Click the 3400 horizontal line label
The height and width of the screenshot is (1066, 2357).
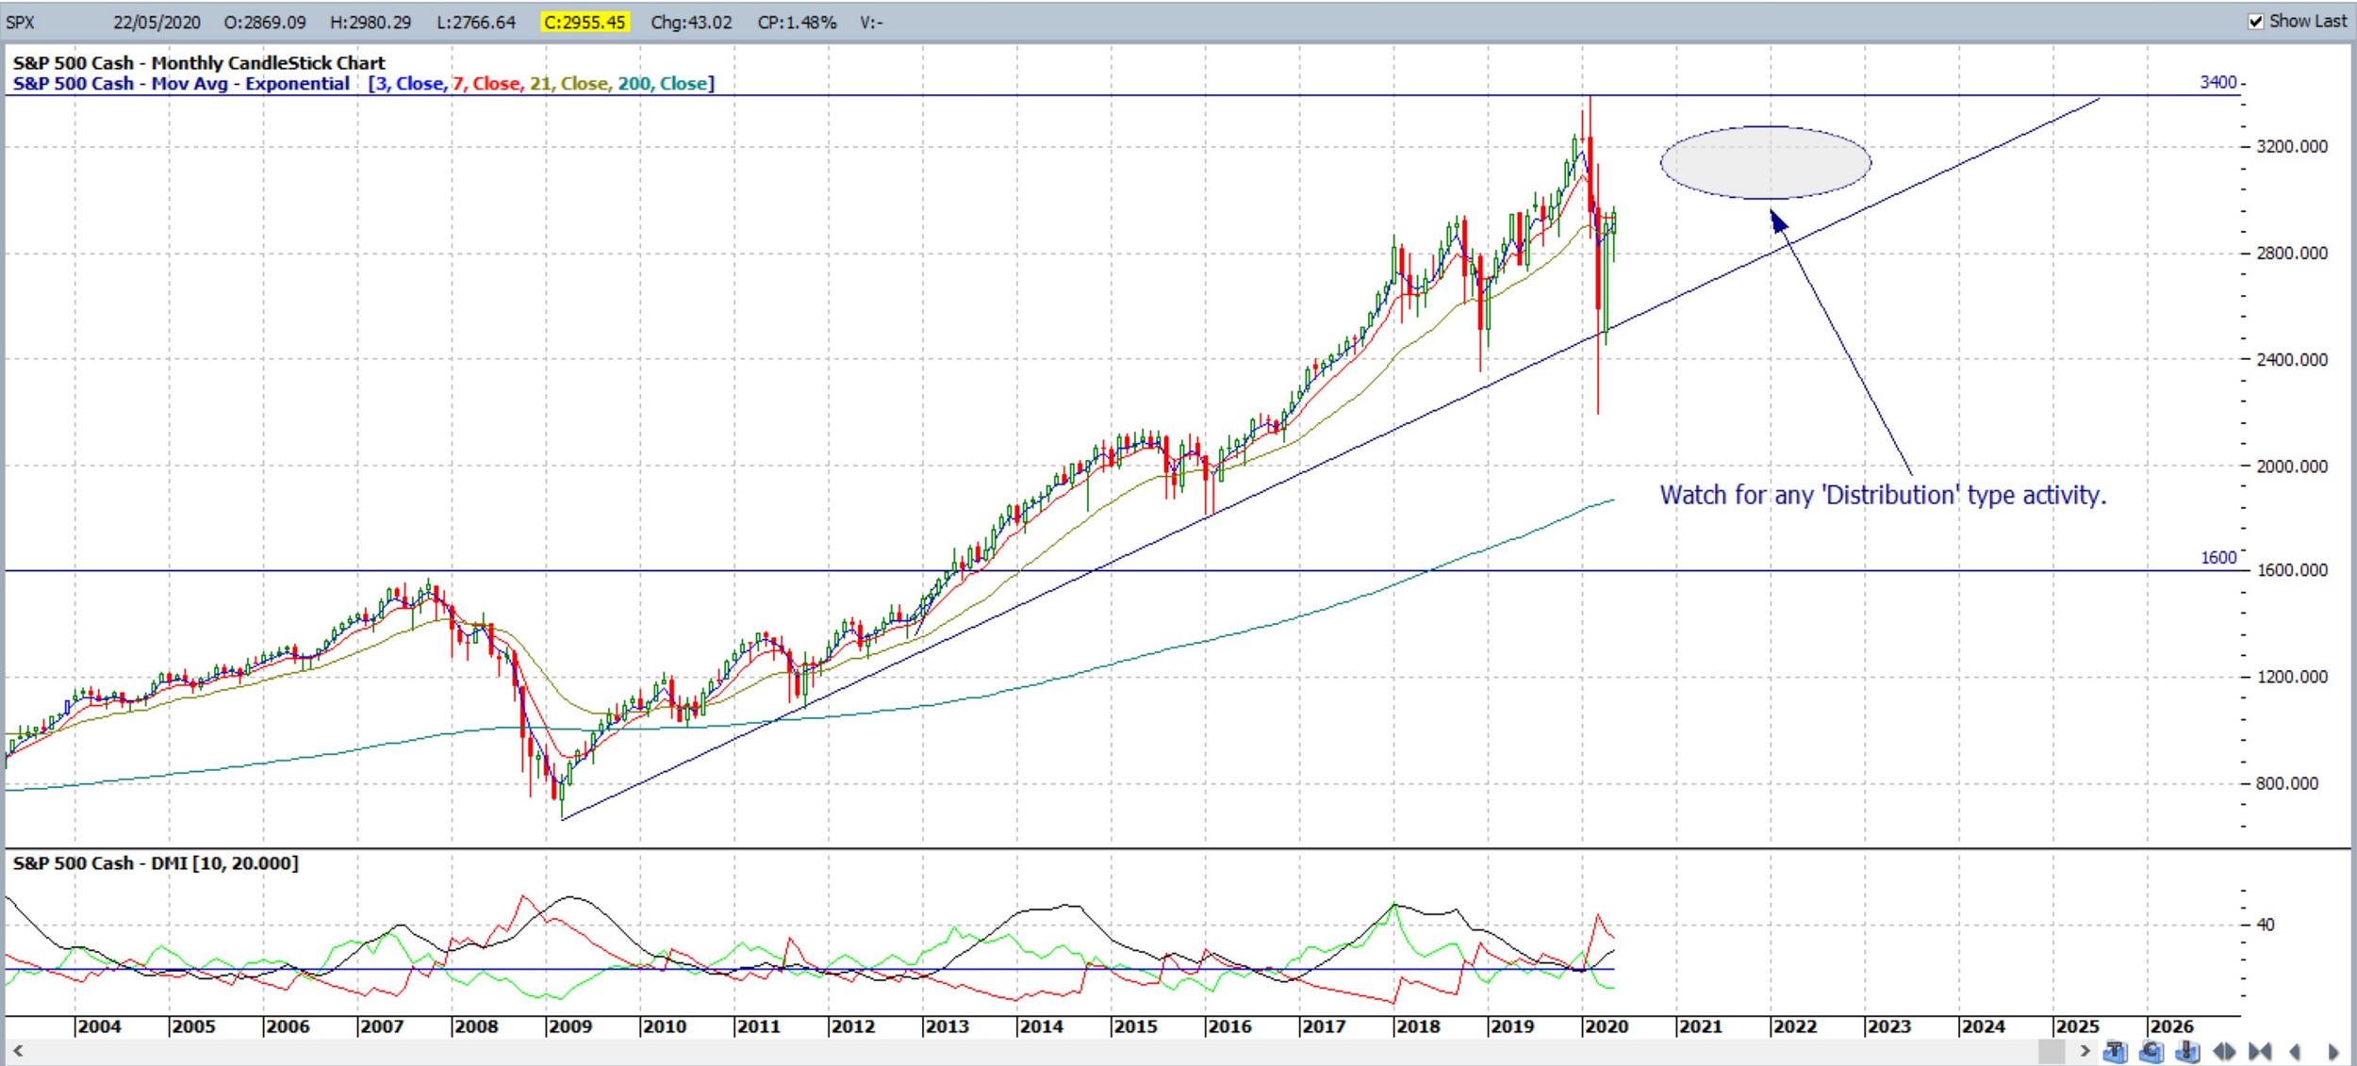(x=2218, y=82)
